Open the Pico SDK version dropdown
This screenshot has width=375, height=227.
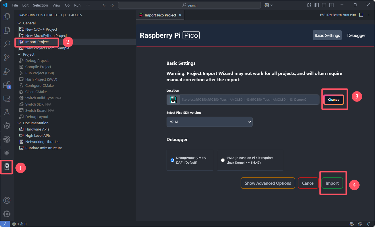[x=209, y=121]
